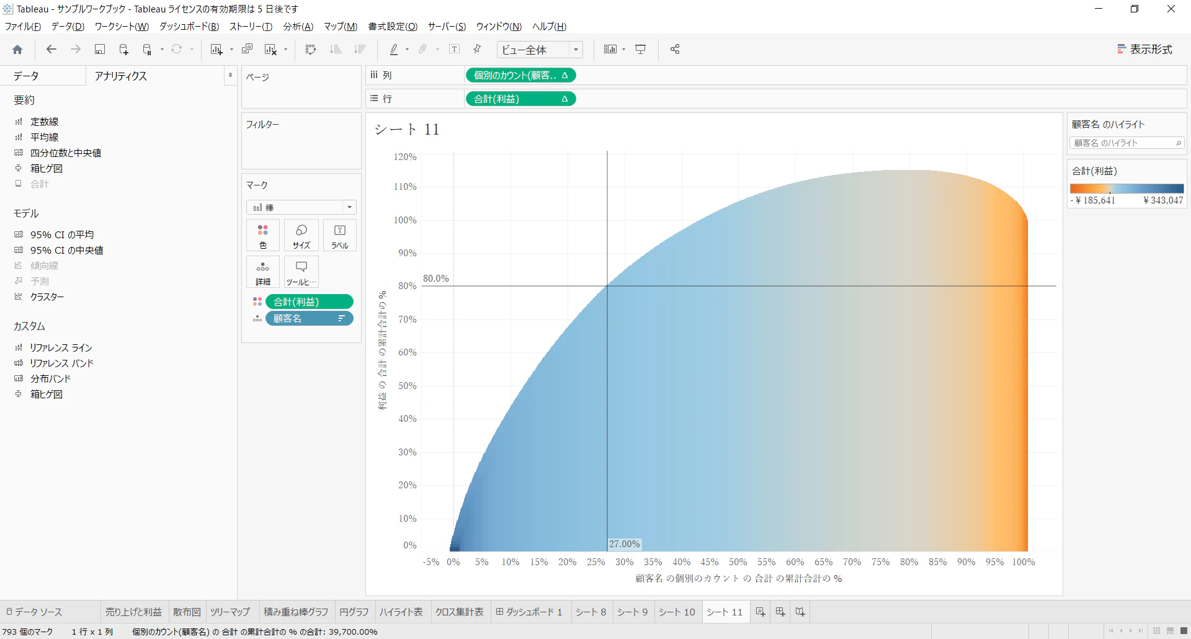Expand the show/hide cards dropdown arrow
The width and height of the screenshot is (1191, 639).
click(623, 50)
